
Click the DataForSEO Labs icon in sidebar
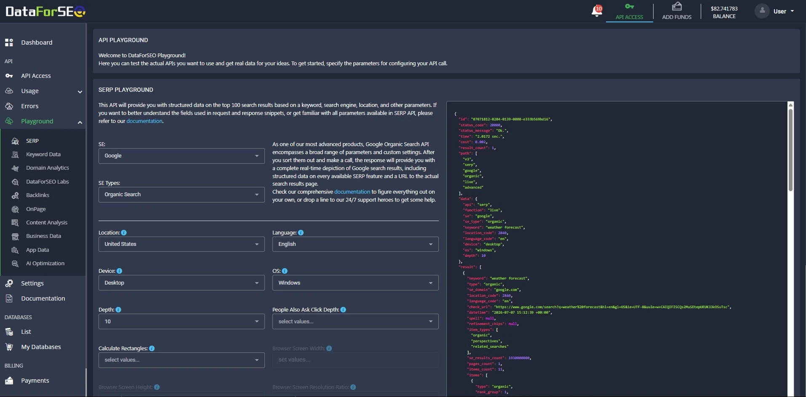pyautogui.click(x=15, y=182)
